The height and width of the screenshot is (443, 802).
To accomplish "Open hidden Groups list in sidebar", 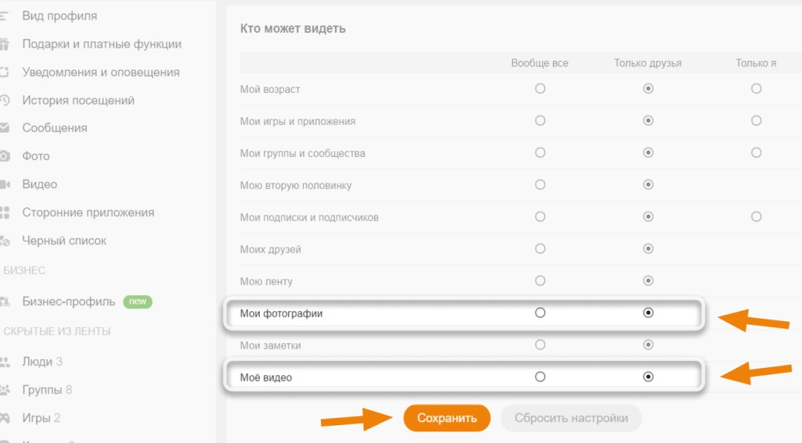I will [x=46, y=389].
